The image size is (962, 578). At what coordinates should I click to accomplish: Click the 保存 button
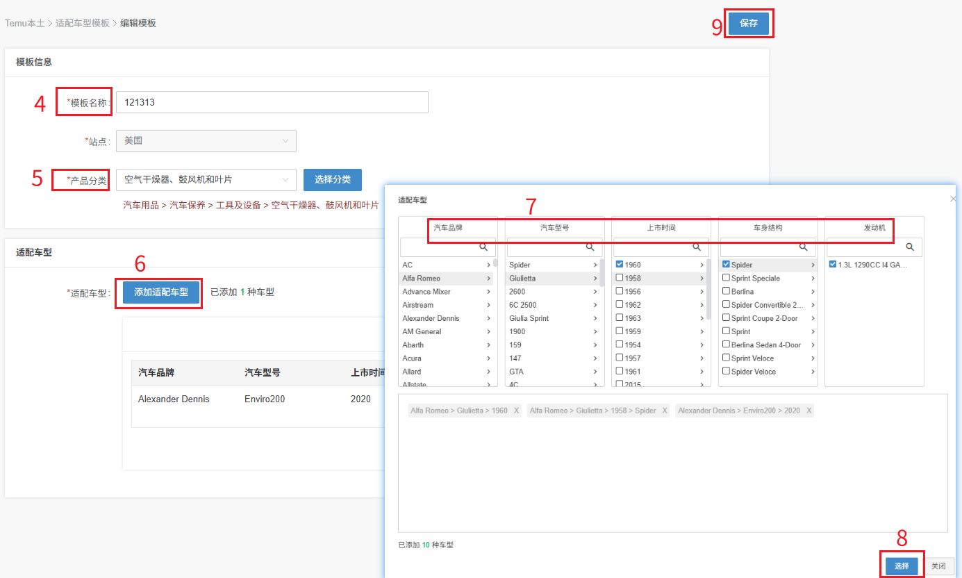[x=749, y=23]
